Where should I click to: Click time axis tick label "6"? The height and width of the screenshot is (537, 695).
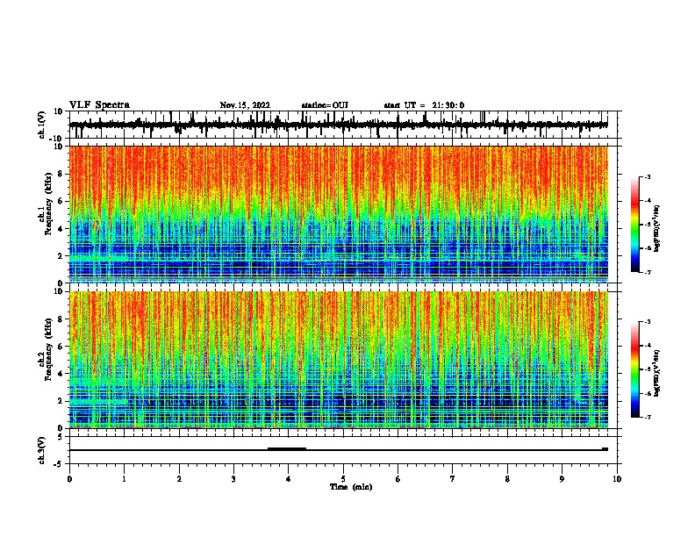coord(398,479)
